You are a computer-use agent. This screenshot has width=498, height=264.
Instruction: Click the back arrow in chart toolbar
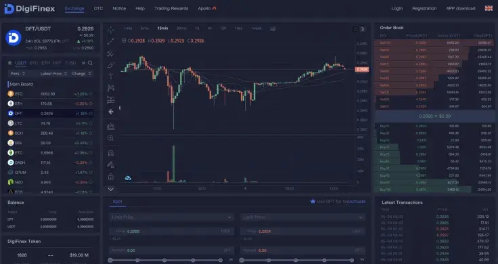(x=111, y=112)
